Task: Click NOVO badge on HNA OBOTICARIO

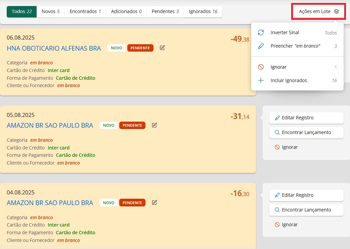Action: click(x=117, y=48)
